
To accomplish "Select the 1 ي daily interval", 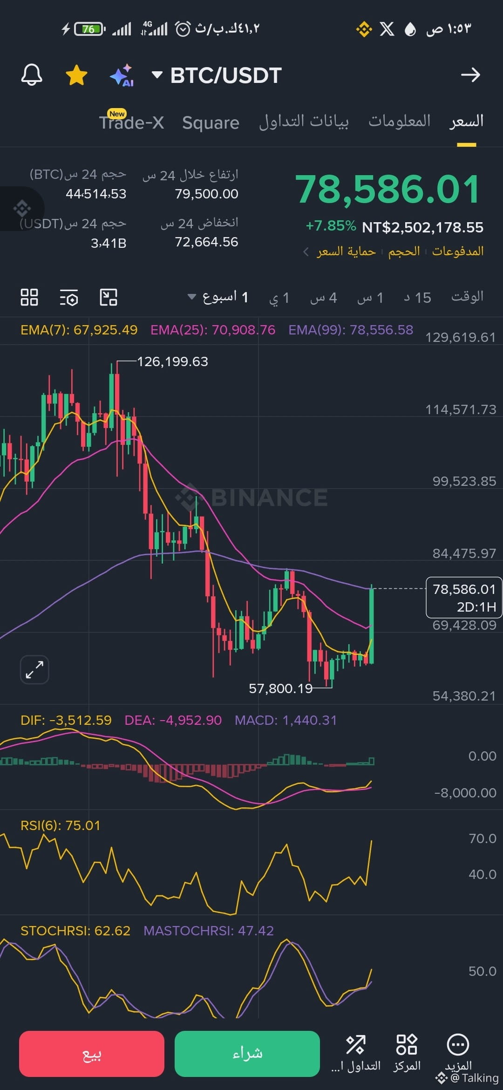I will (x=279, y=298).
